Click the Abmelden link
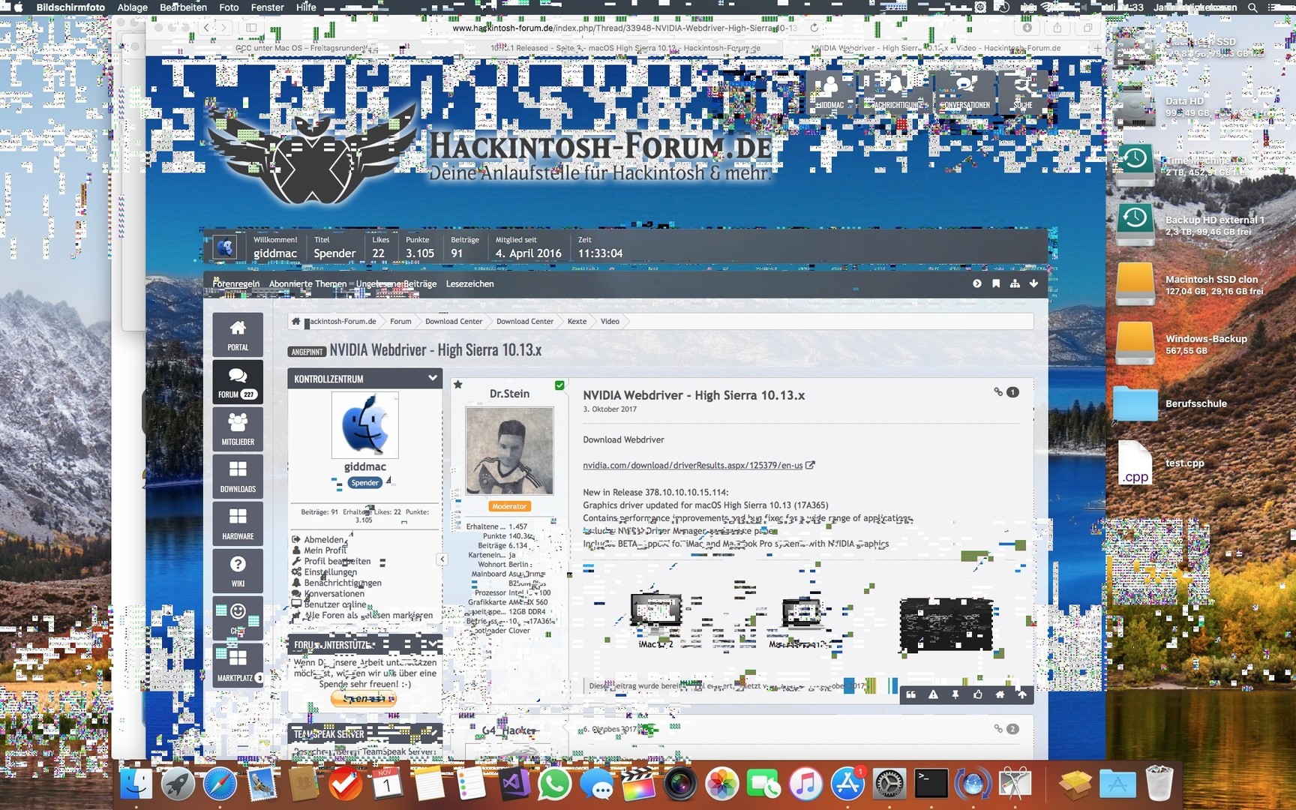 [324, 539]
